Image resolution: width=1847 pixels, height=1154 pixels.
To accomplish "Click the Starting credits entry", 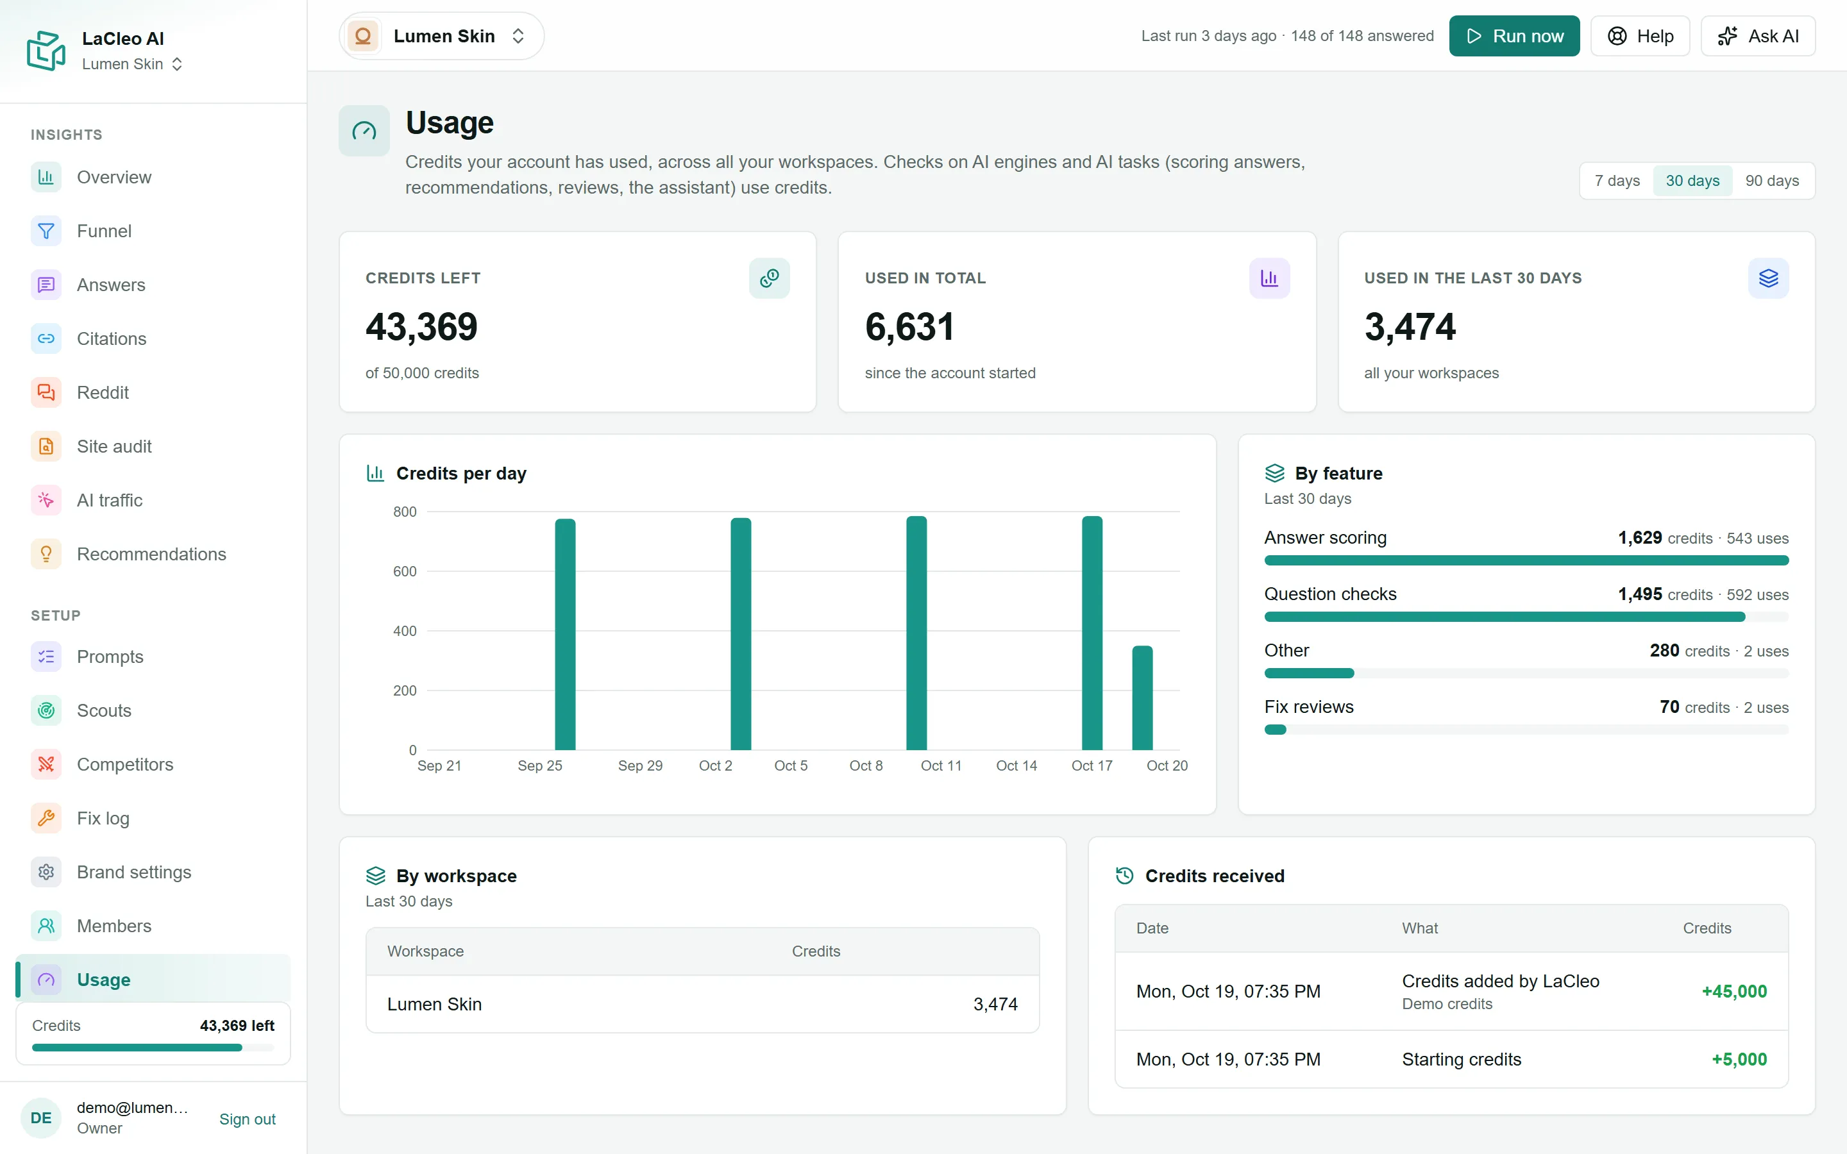I will (1461, 1059).
